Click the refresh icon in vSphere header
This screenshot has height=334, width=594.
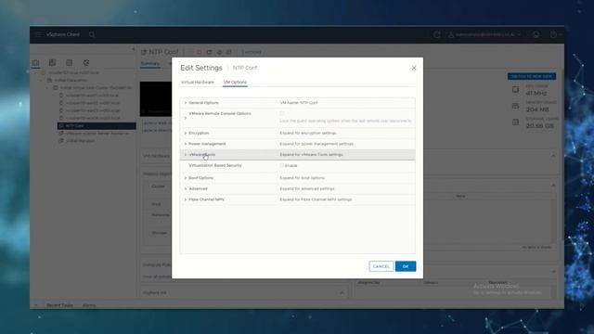[437, 34]
